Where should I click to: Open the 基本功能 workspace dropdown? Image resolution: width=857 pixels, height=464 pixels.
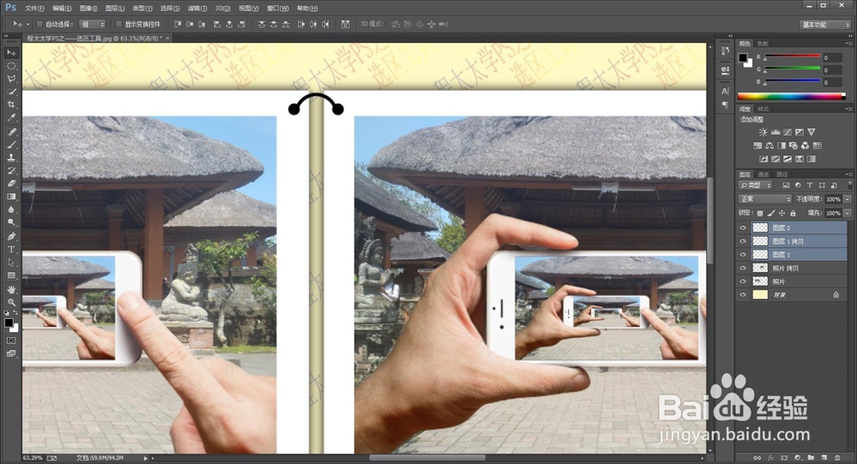point(824,25)
